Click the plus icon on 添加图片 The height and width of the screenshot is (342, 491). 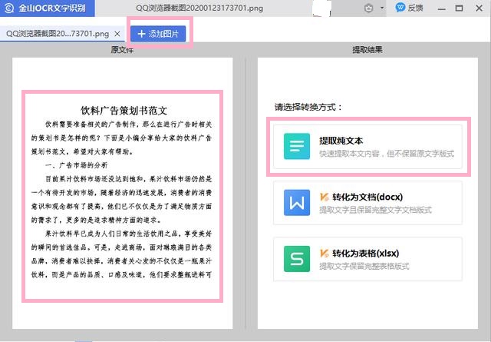point(141,34)
